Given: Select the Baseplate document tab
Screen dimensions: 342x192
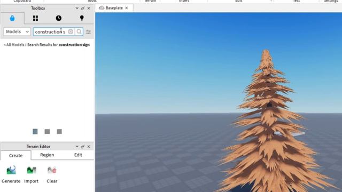Looking at the screenshot, I should click(113, 8).
